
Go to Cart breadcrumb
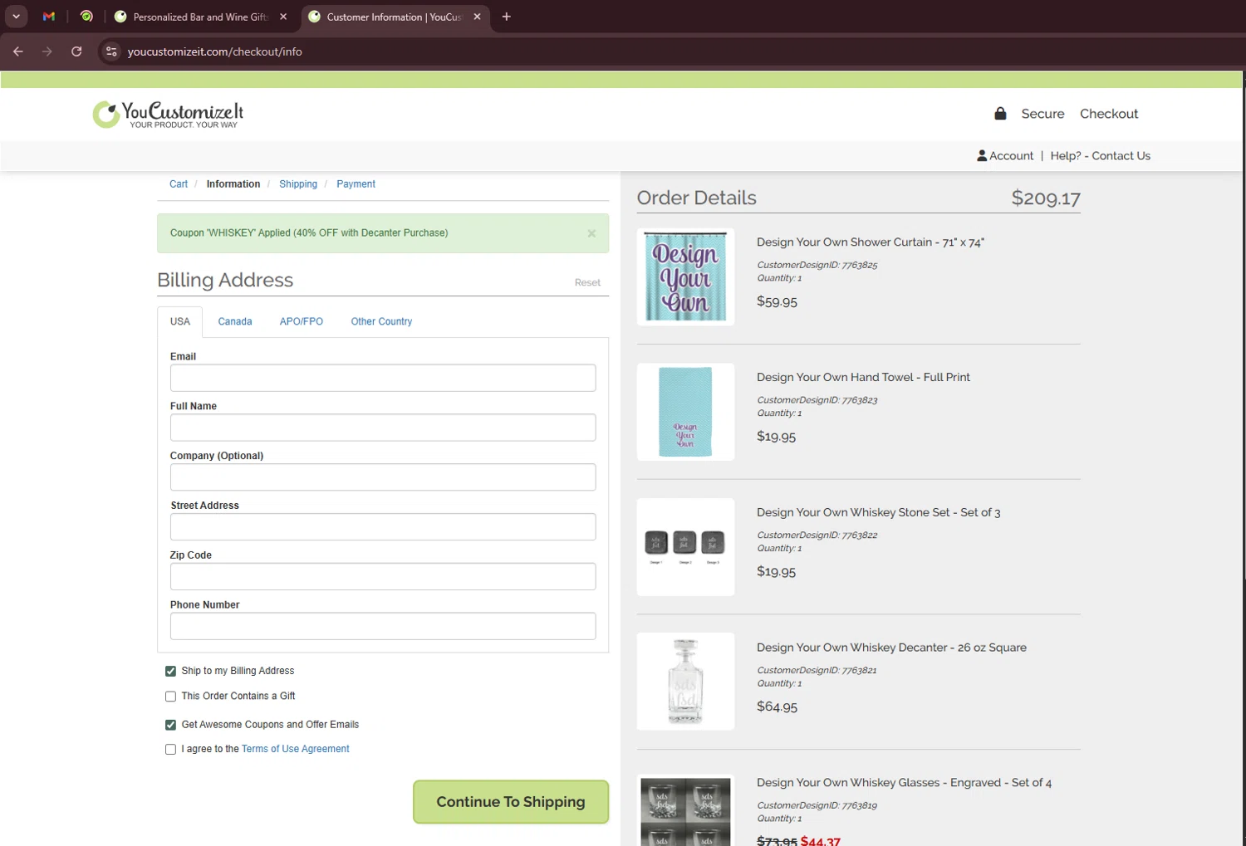(x=179, y=184)
